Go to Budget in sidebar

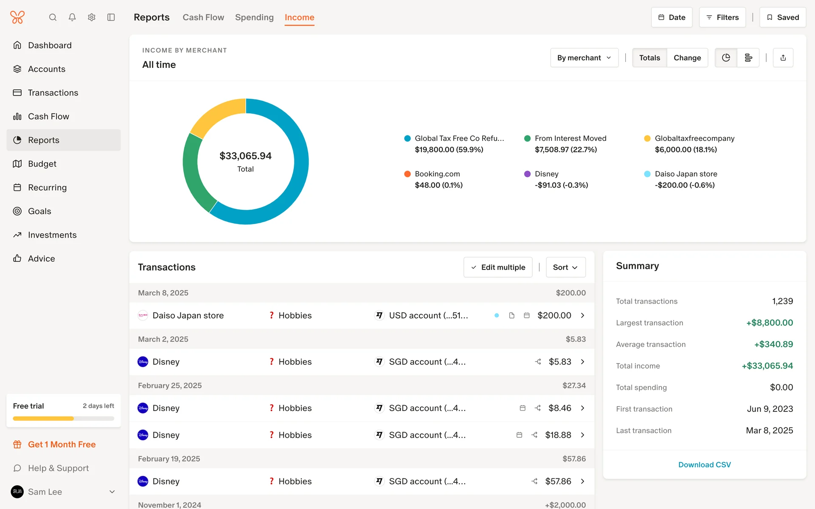[x=42, y=164]
